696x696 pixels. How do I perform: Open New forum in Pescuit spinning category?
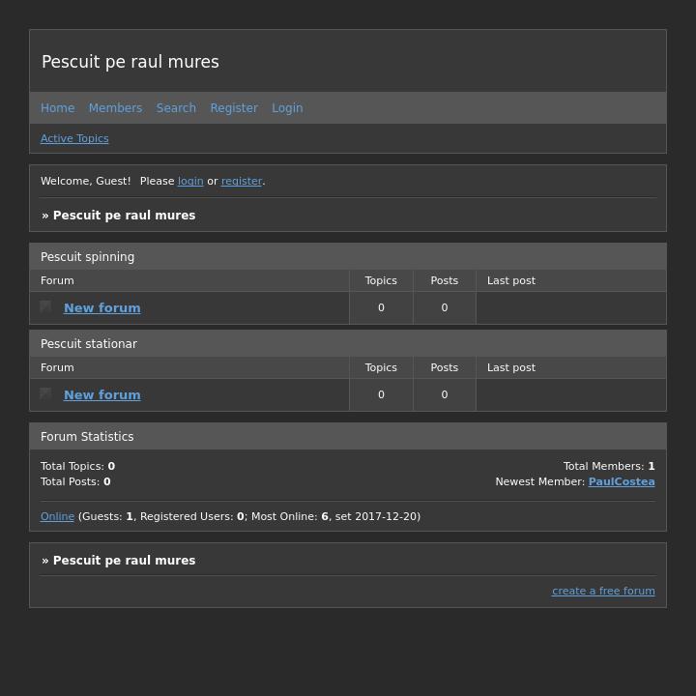pos(101,308)
